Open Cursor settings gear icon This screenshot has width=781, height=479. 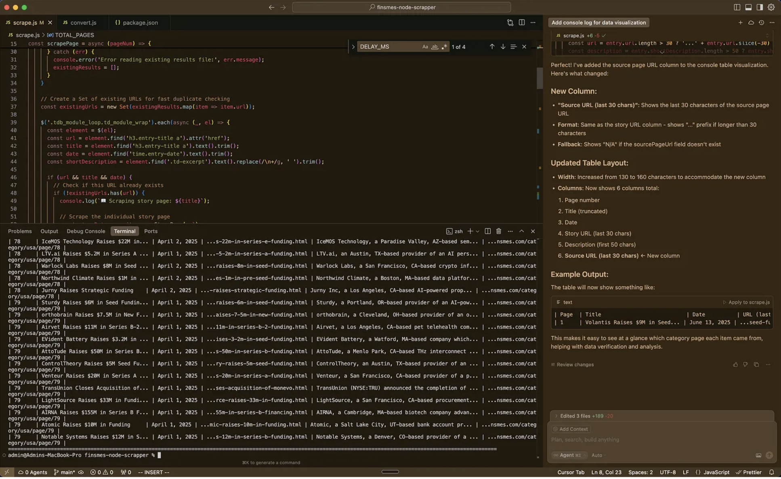point(771,7)
